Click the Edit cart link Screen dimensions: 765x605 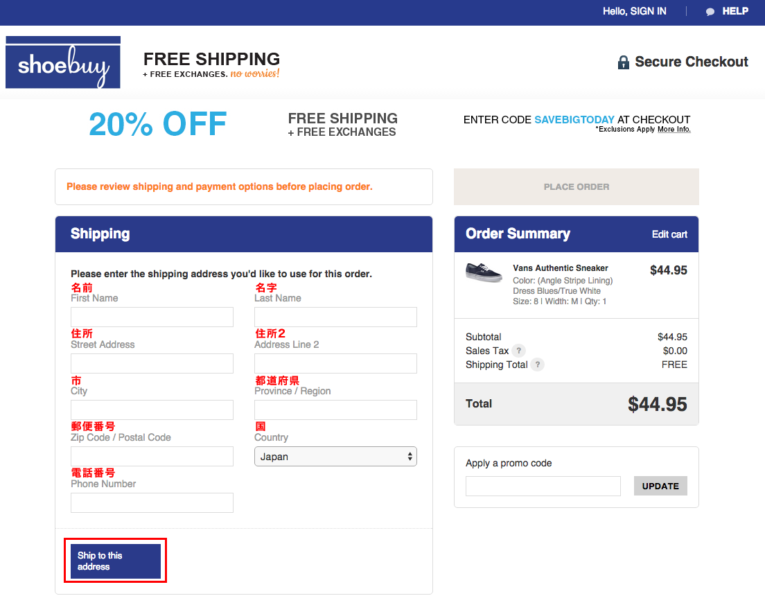669,234
